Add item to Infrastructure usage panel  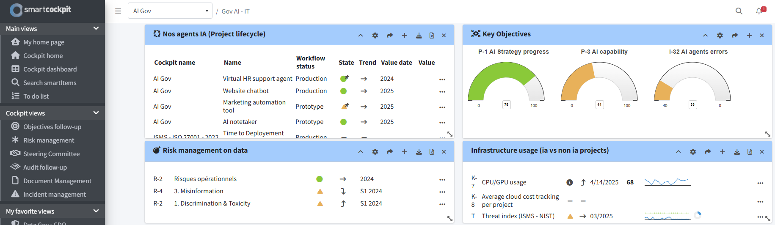click(x=722, y=152)
